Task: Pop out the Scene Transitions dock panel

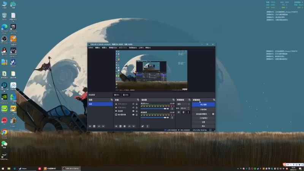Action: (189, 100)
